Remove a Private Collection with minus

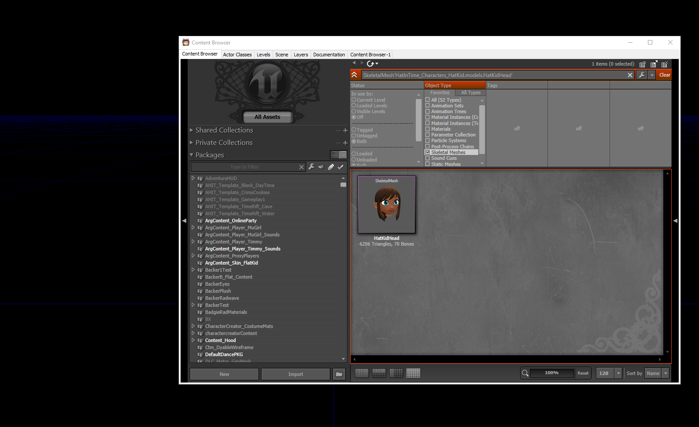(338, 143)
